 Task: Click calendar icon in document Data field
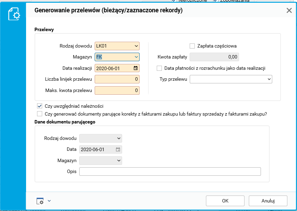[118, 149]
